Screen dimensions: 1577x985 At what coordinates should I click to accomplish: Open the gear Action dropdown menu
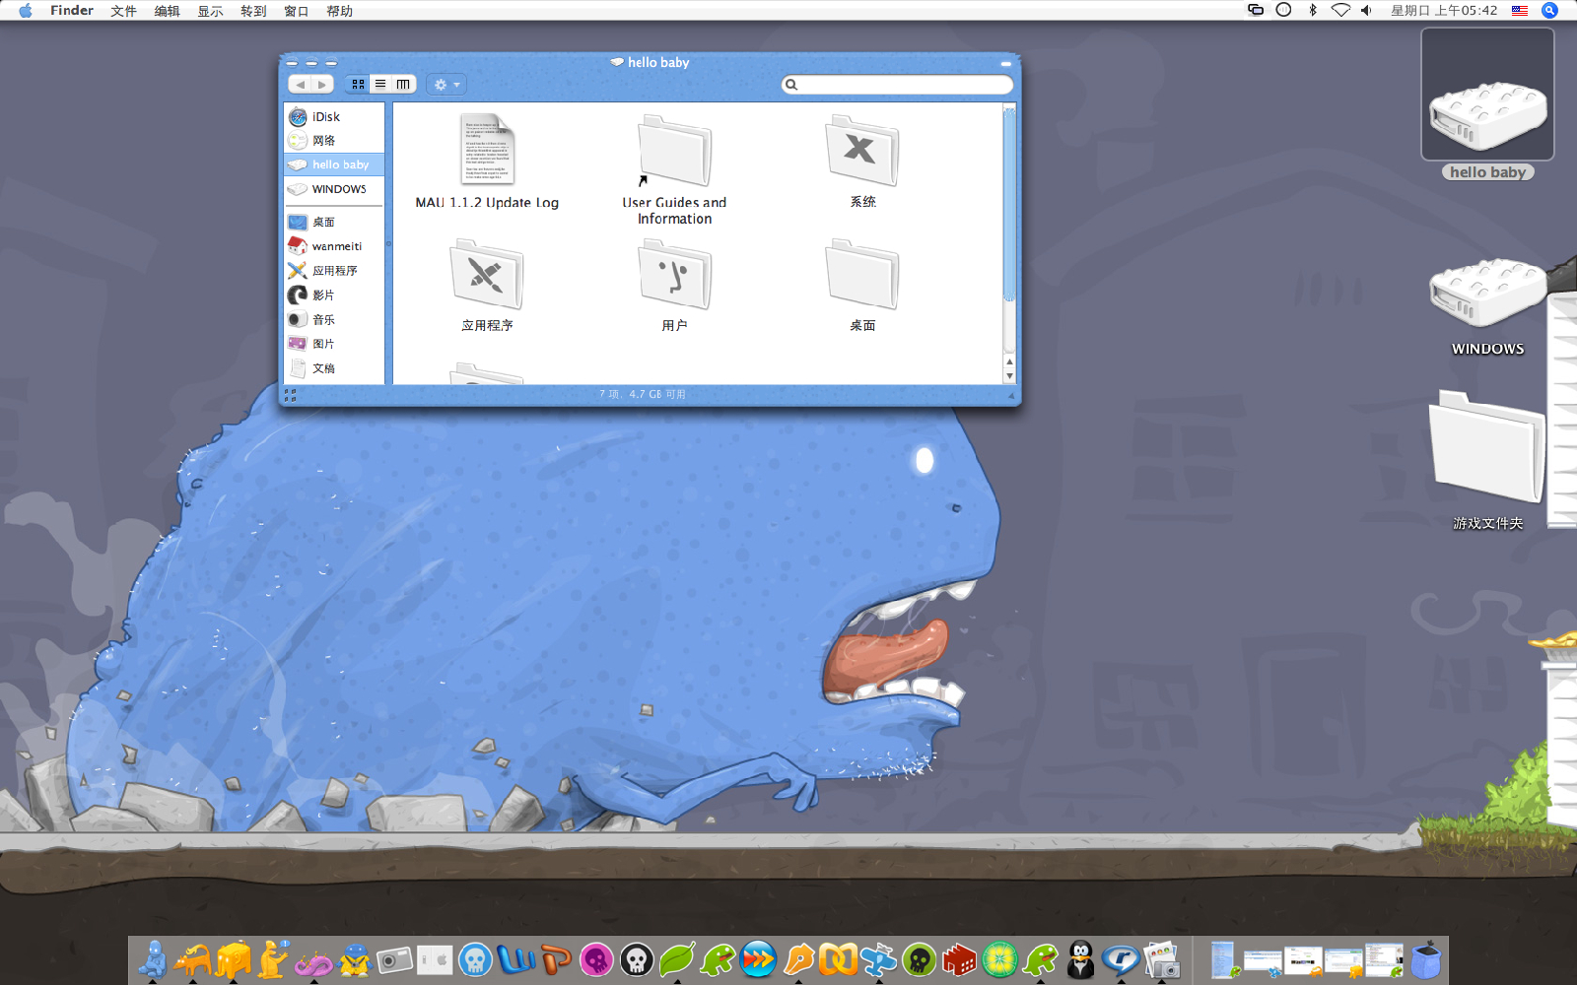446,85
